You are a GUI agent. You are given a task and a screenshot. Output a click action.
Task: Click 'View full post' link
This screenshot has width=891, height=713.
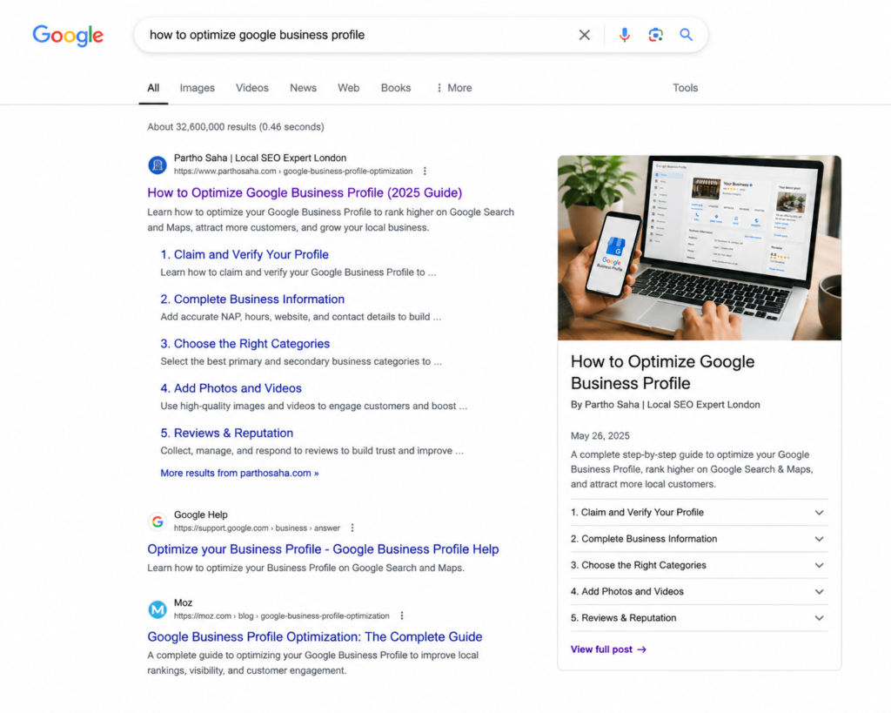[608, 649]
